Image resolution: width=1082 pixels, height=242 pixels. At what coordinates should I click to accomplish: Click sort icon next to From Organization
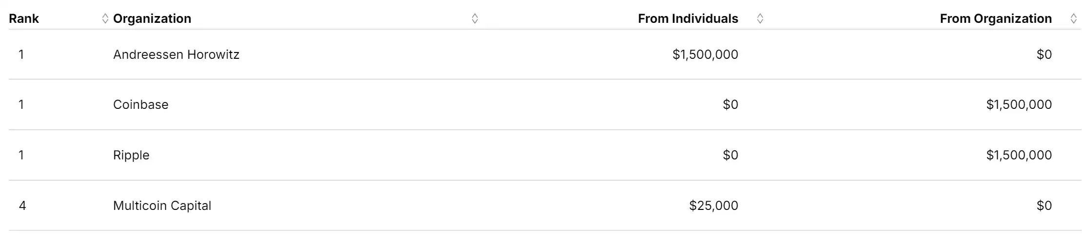[x=1073, y=18]
